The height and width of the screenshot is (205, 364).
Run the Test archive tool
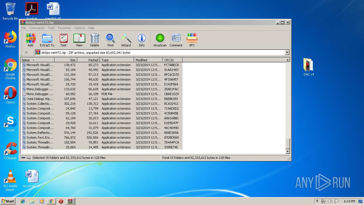click(x=63, y=40)
